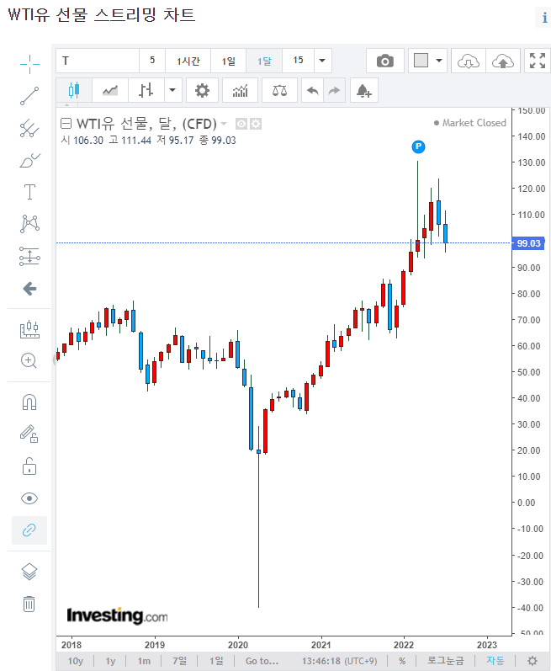The width and height of the screenshot is (551, 671).
Task: Select the 15 minute interval
Action: tap(298, 61)
